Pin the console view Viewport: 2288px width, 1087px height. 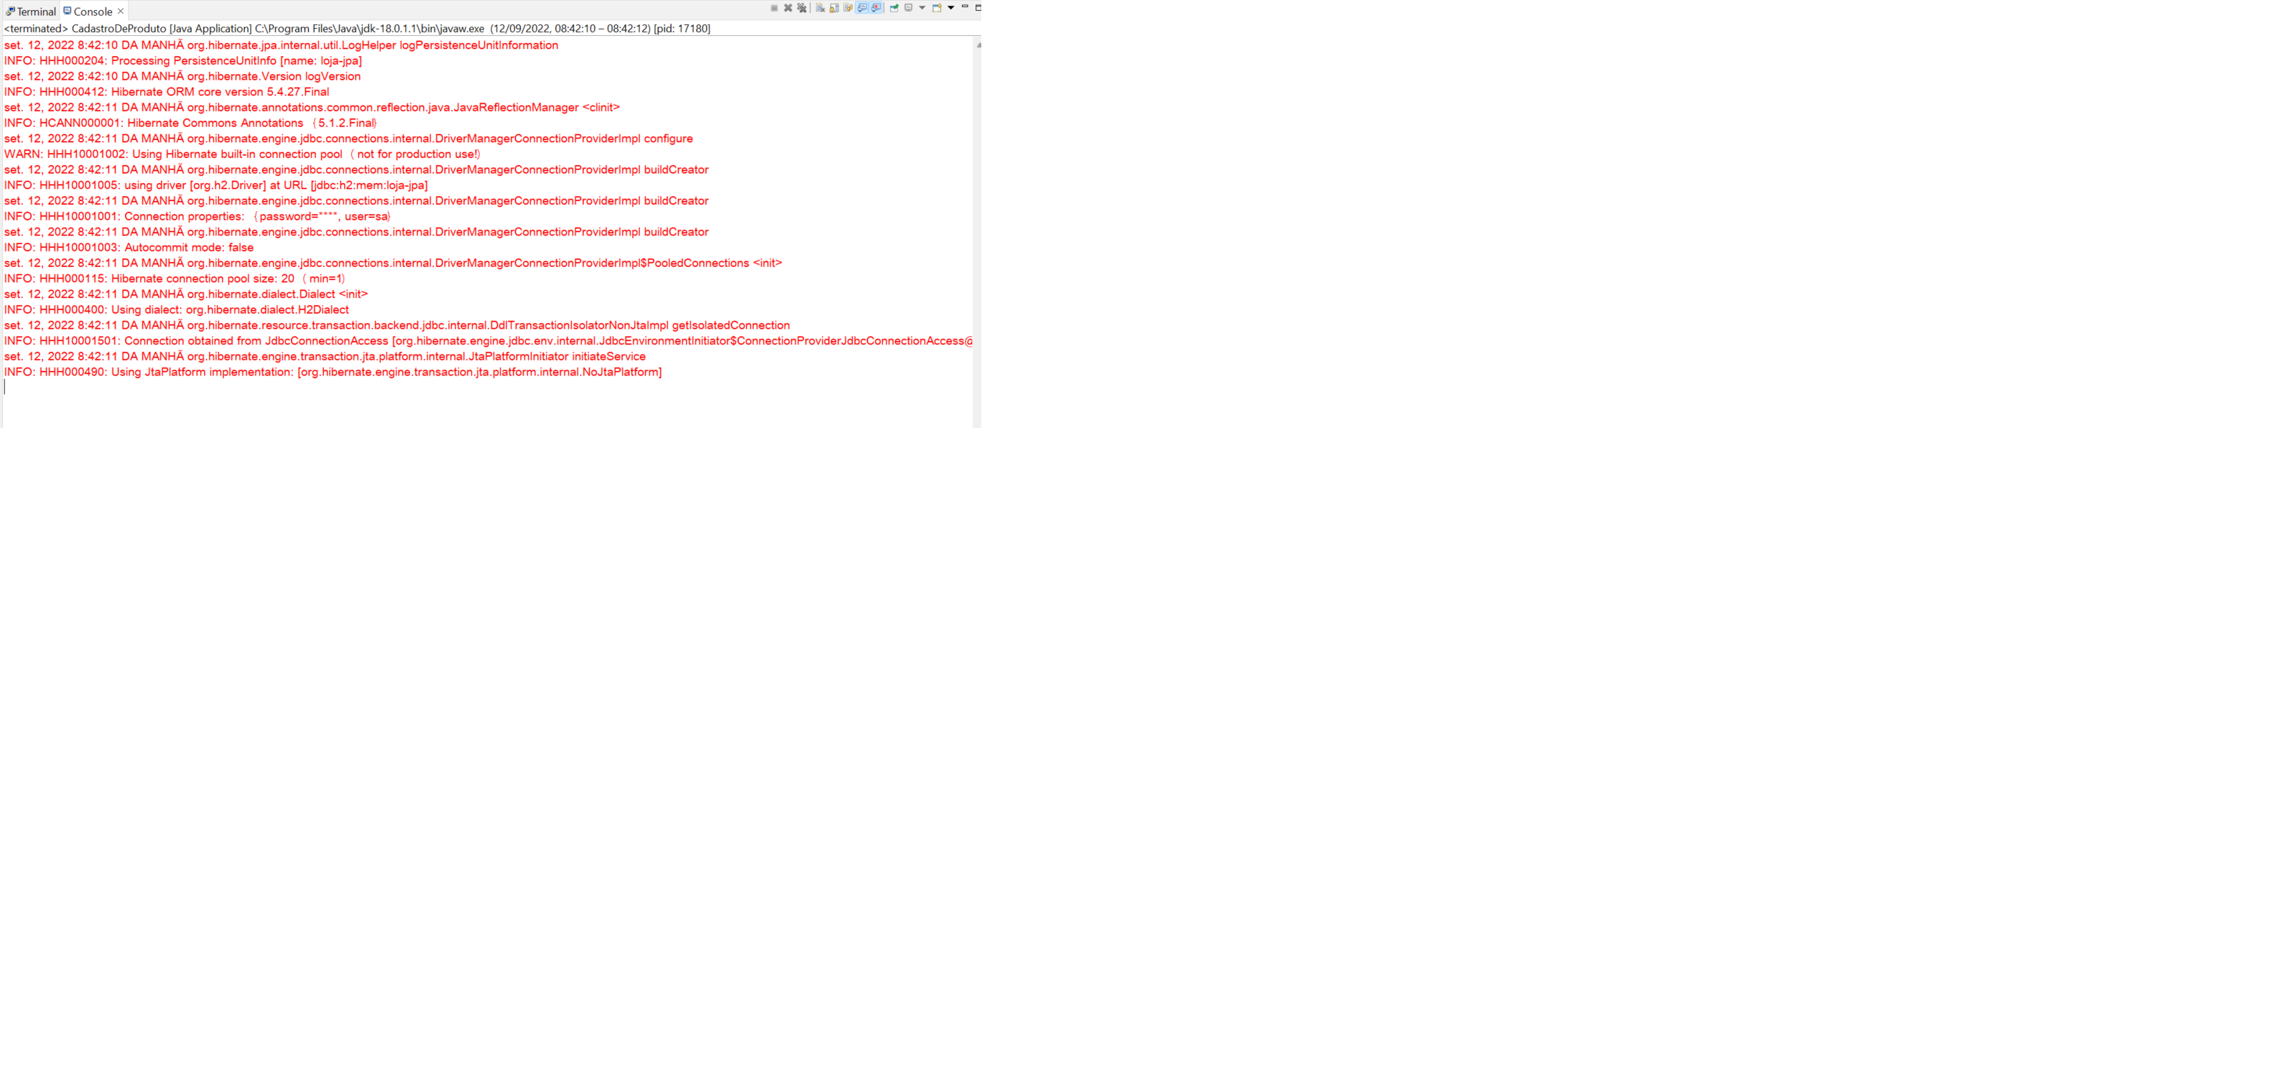click(x=894, y=8)
